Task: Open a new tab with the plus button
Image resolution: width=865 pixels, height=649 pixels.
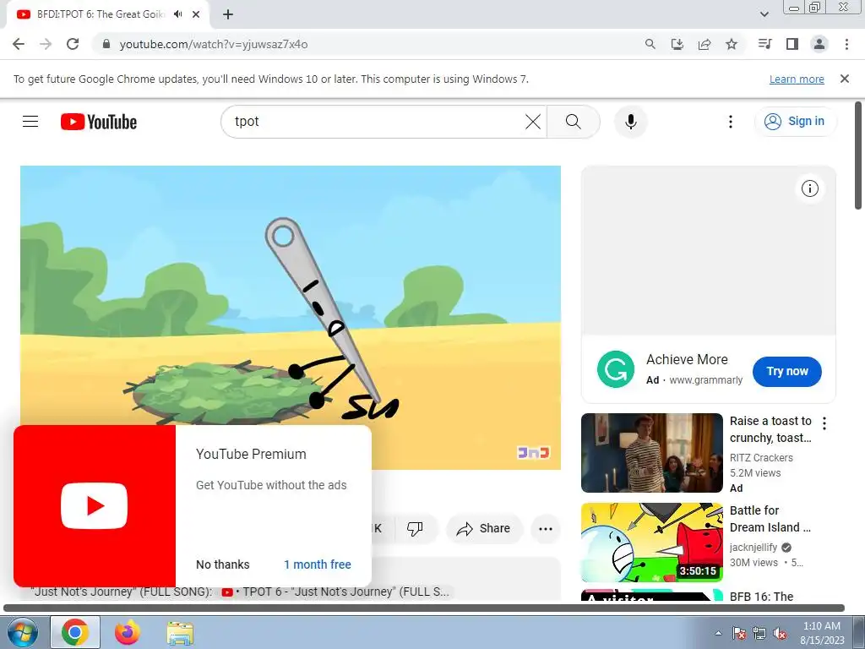Action: click(228, 14)
